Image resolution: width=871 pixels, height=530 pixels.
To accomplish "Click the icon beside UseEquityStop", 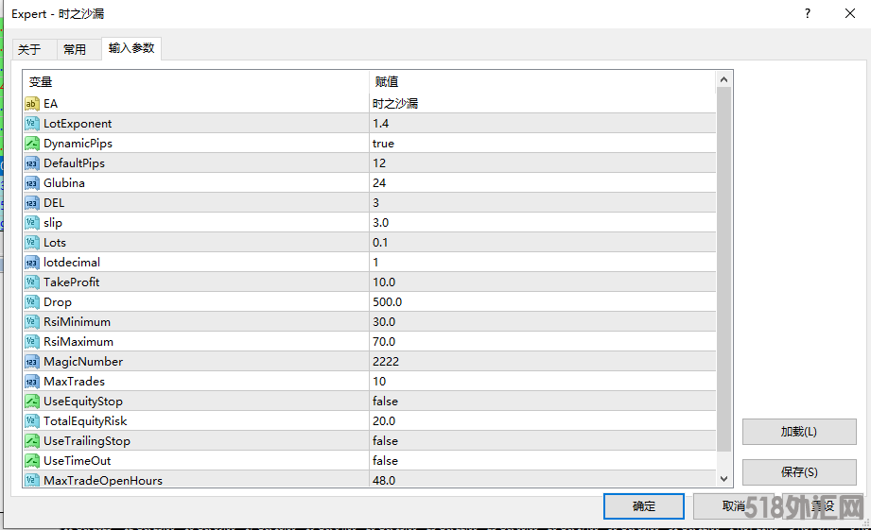I will point(32,402).
